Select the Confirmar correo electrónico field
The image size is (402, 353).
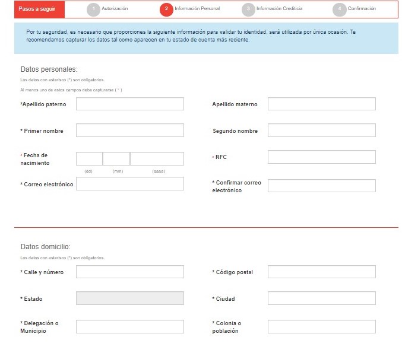click(x=321, y=186)
